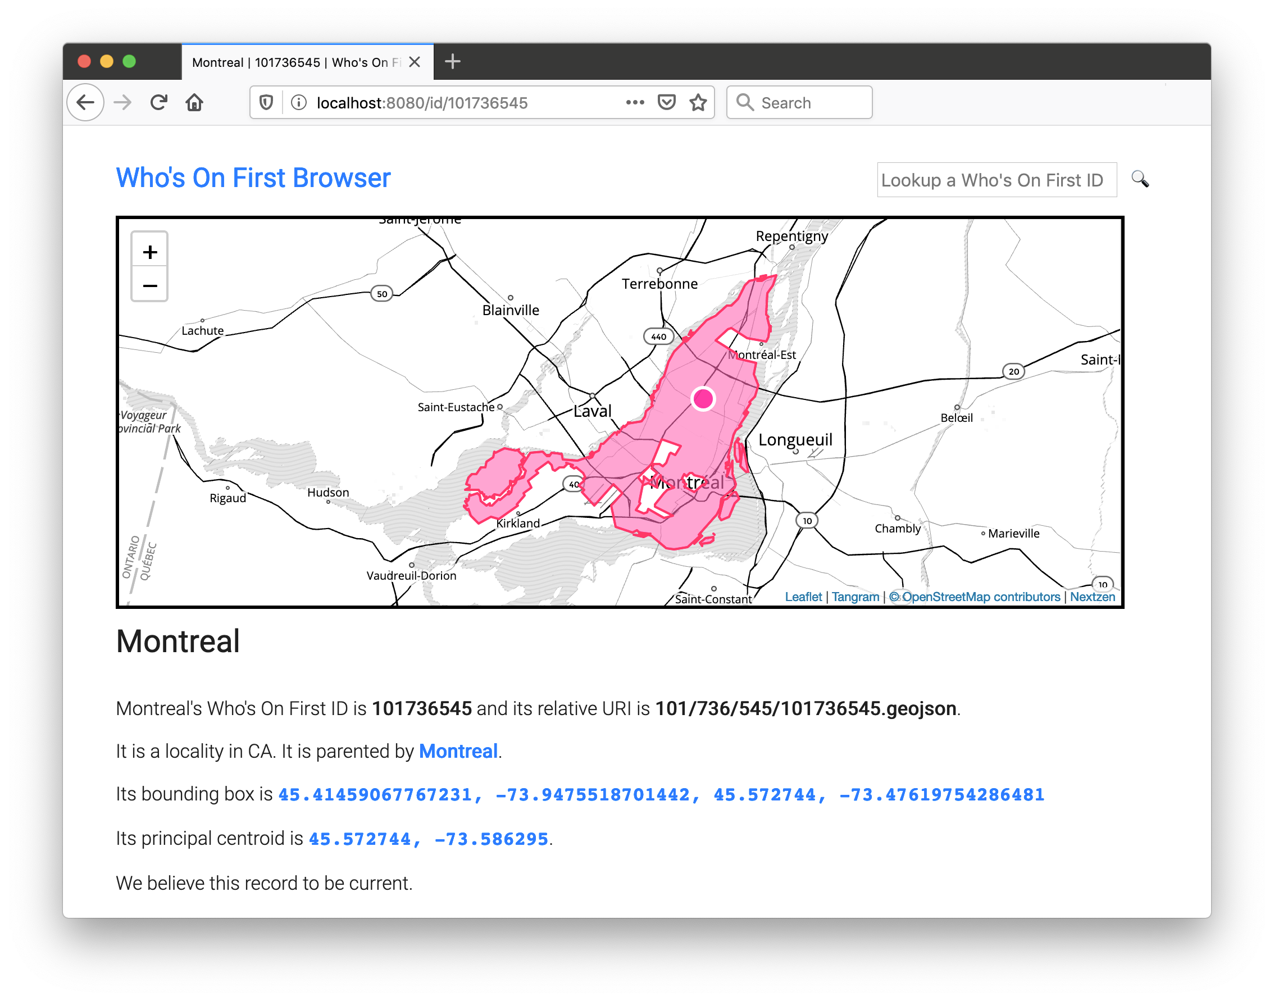Click highway 440 shield on map
The height and width of the screenshot is (1001, 1274).
[x=659, y=336]
